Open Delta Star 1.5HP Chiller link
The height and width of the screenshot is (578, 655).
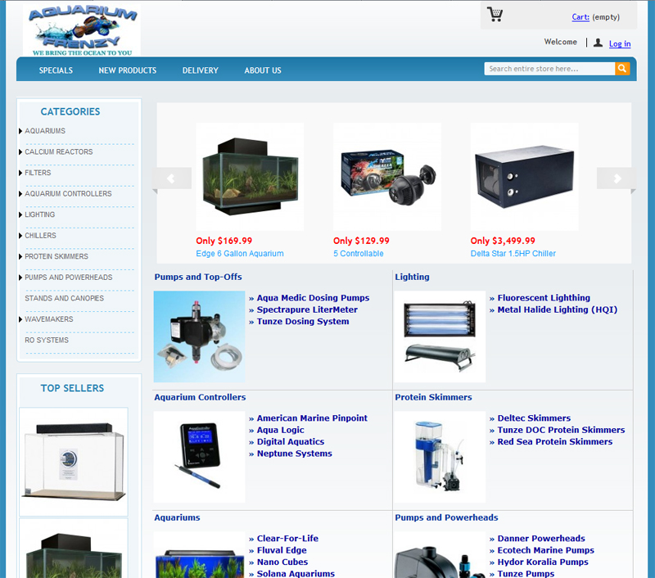click(x=513, y=254)
